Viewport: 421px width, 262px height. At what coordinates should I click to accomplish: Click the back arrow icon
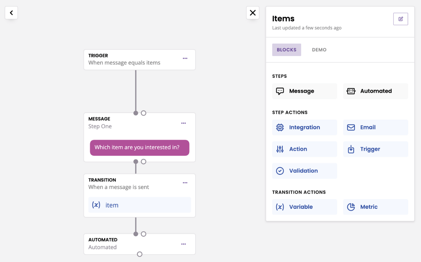point(11,13)
